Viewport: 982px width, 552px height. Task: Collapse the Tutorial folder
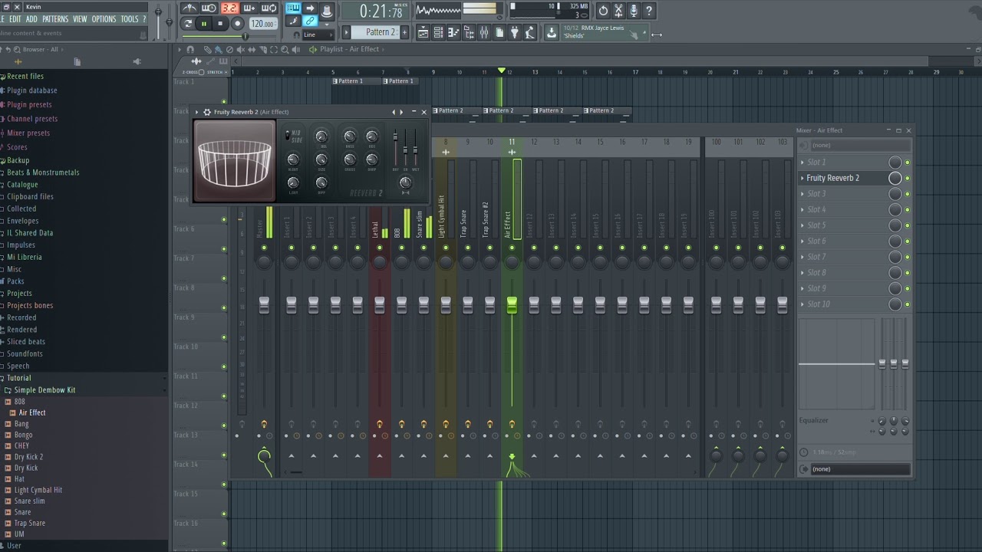(19, 378)
